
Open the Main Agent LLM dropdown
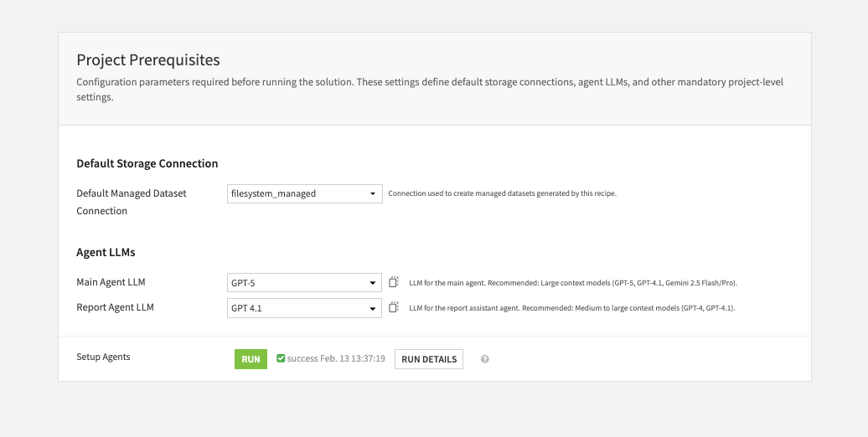point(304,283)
